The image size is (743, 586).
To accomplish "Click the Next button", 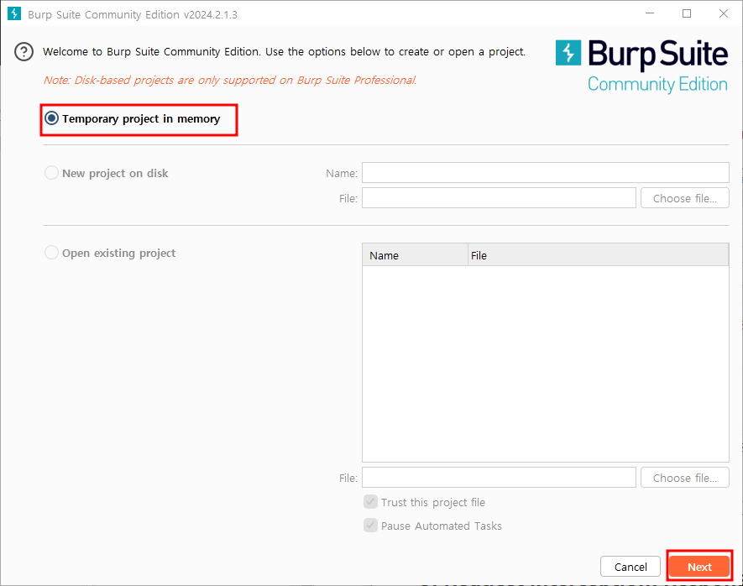I will (x=699, y=567).
